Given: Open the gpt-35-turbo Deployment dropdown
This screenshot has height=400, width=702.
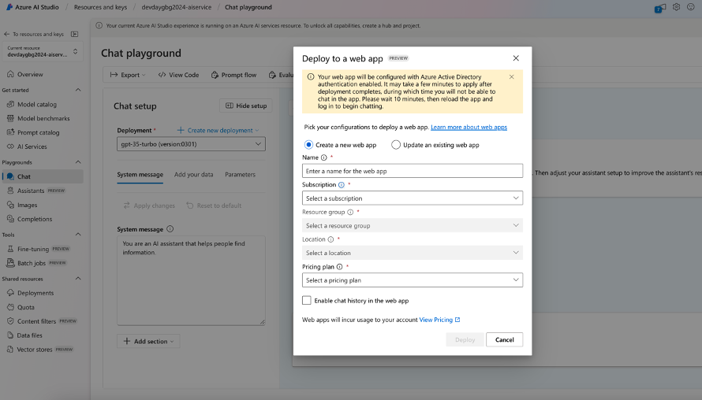Looking at the screenshot, I should [191, 144].
